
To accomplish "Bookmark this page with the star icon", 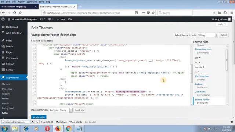I will click(153, 13).
